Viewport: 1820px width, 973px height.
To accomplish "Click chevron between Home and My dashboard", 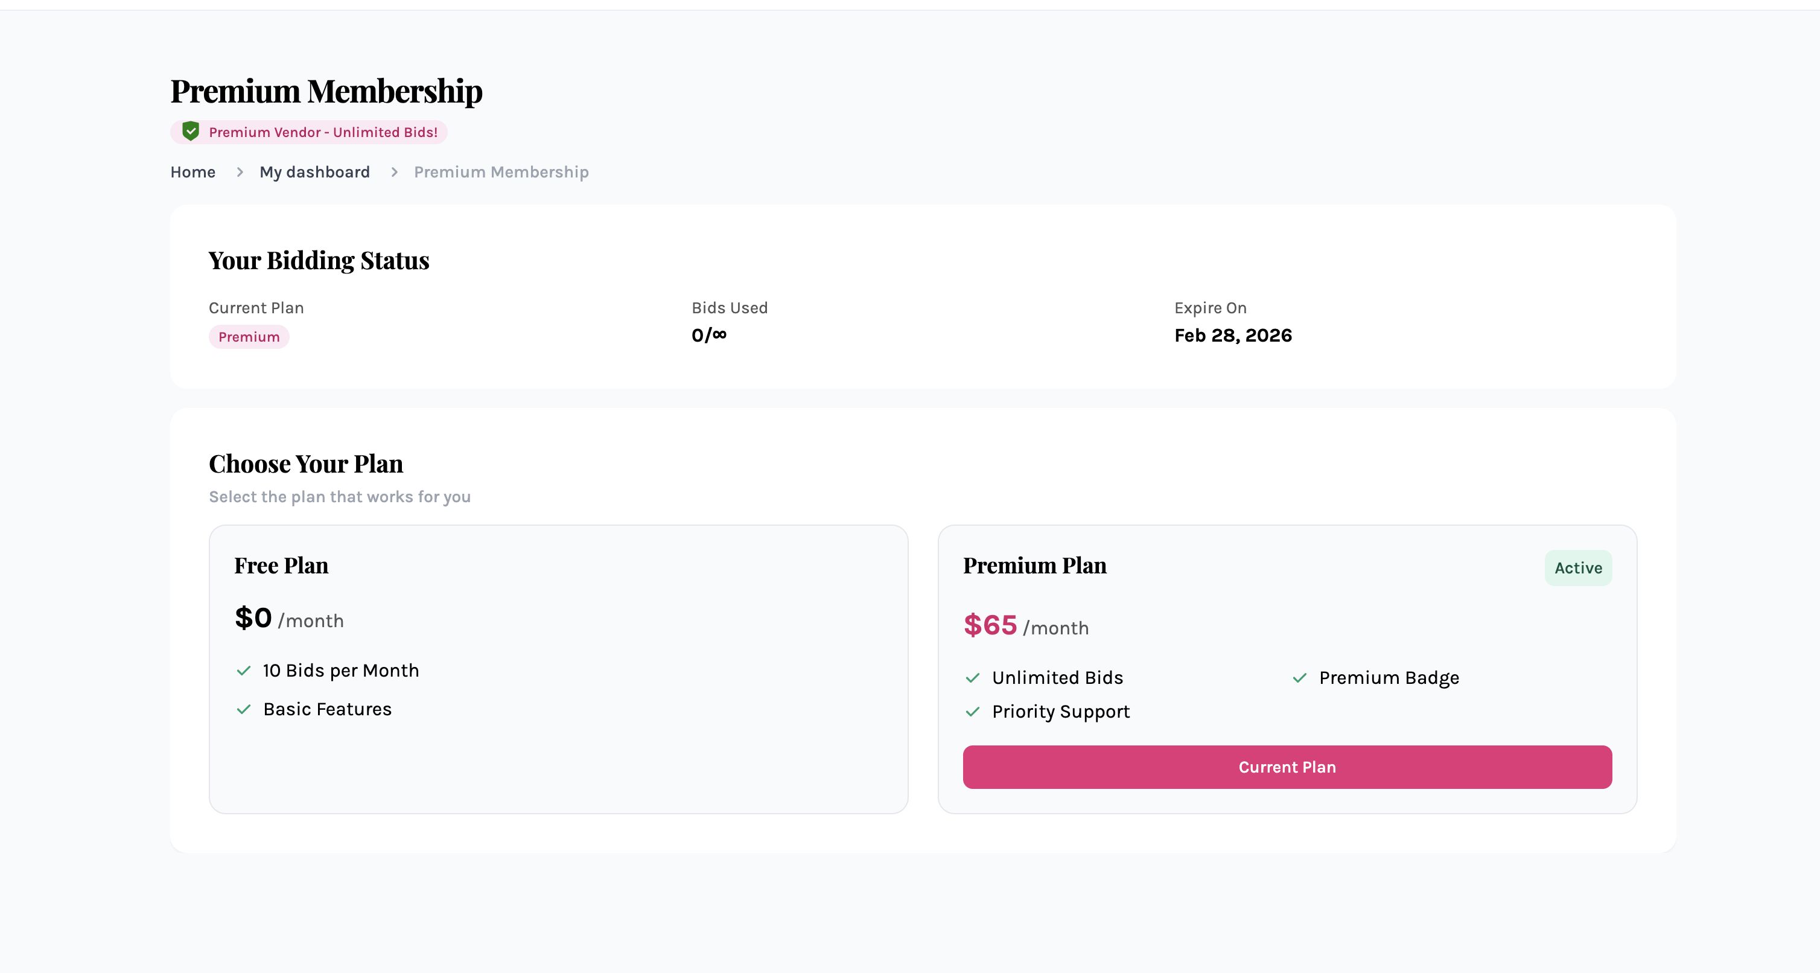I will (x=240, y=173).
